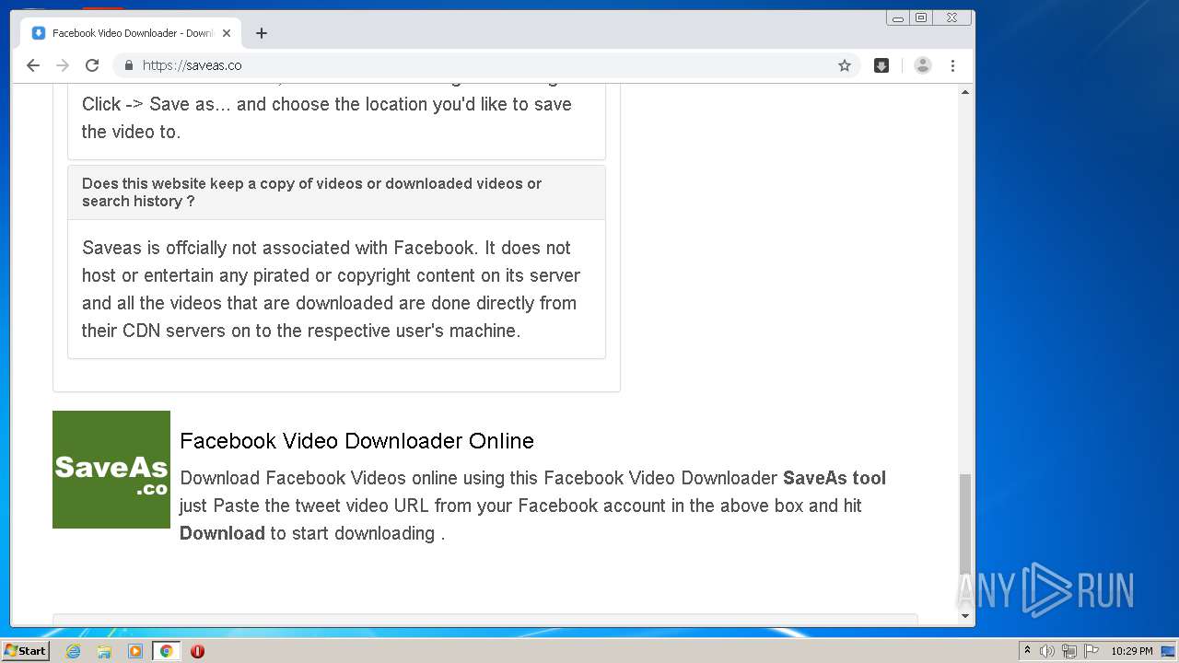
Task: Click the vertical scrollbar thumb
Action: [965, 524]
